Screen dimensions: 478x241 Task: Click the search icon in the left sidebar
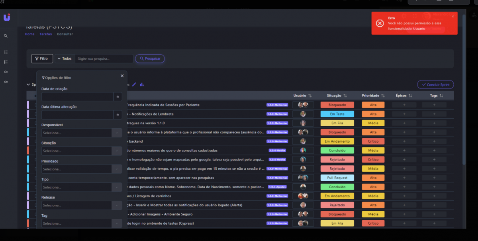(x=6, y=36)
